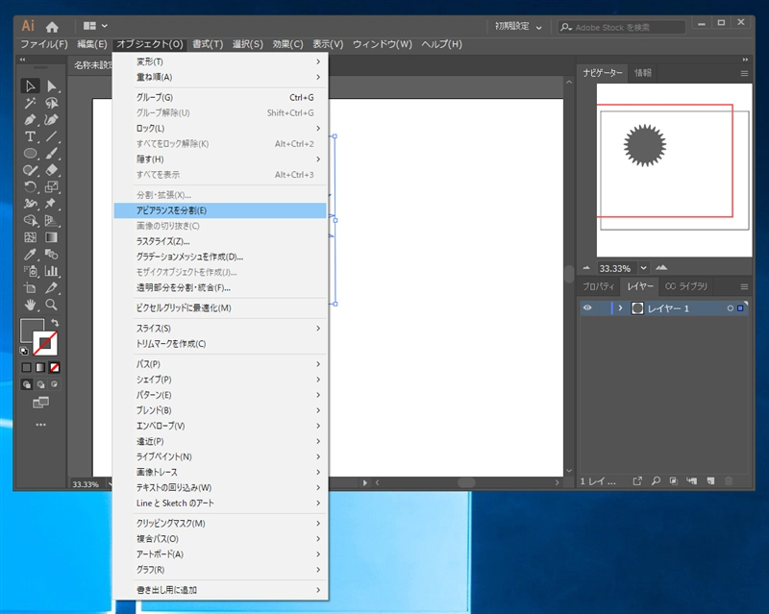Set paint mode to None
769x614 pixels.
55,367
